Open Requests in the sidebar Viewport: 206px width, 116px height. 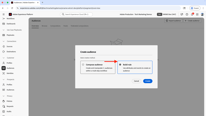10,106
